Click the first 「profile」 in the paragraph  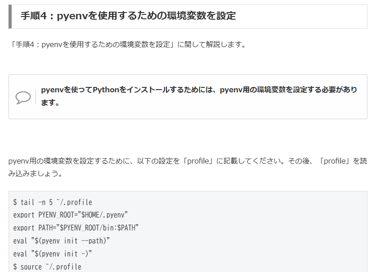(198, 161)
